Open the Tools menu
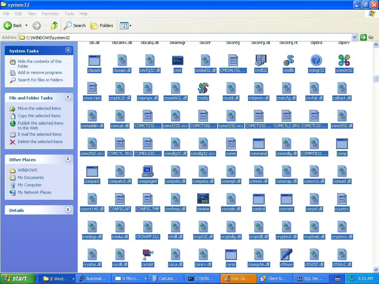Screen dimensions: 379x284 pyautogui.click(x=69, y=14)
